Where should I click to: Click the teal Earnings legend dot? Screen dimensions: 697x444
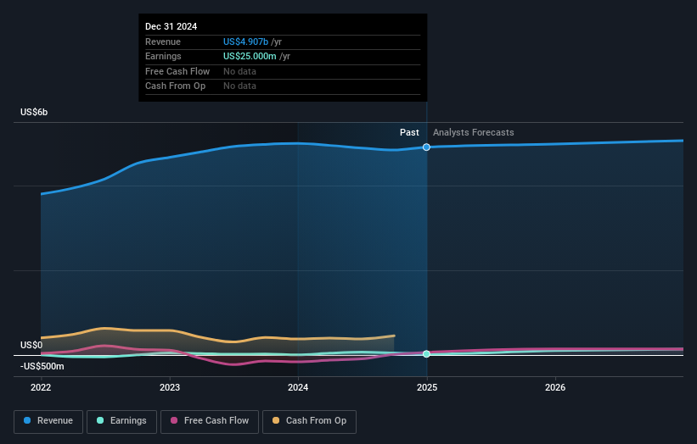(x=100, y=420)
